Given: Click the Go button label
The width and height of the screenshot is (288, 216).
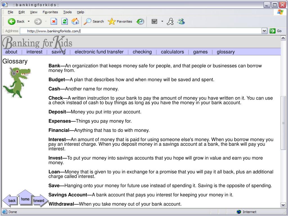Looking at the screenshot, I should [x=279, y=31].
